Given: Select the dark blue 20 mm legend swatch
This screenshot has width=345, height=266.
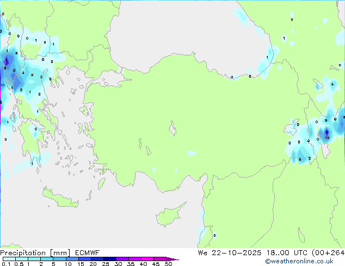Looking at the screenshot, I should 100,259.
